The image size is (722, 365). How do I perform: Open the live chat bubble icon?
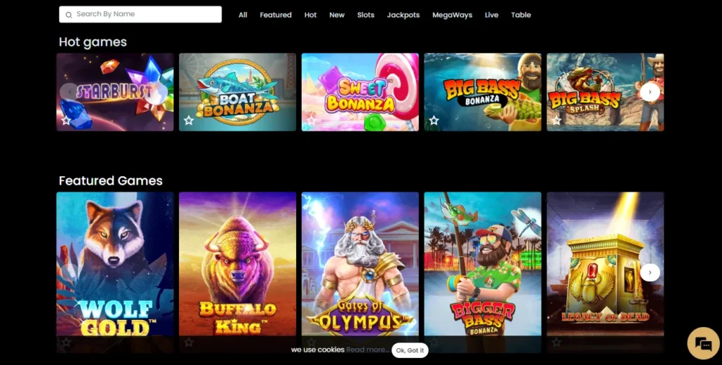tap(703, 343)
